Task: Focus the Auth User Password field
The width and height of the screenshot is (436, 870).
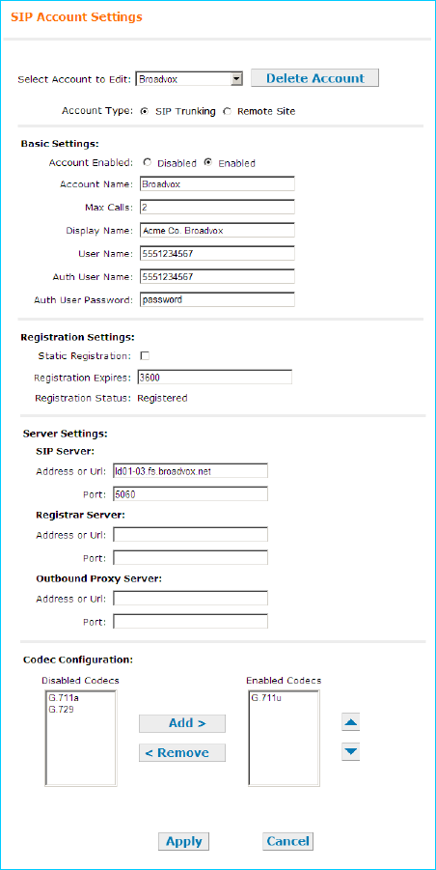Action: click(217, 299)
